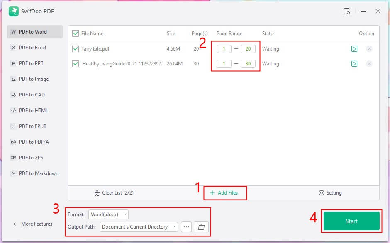Edit end page field showing 30
Image resolution: width=390 pixels, height=243 pixels.
(248, 64)
